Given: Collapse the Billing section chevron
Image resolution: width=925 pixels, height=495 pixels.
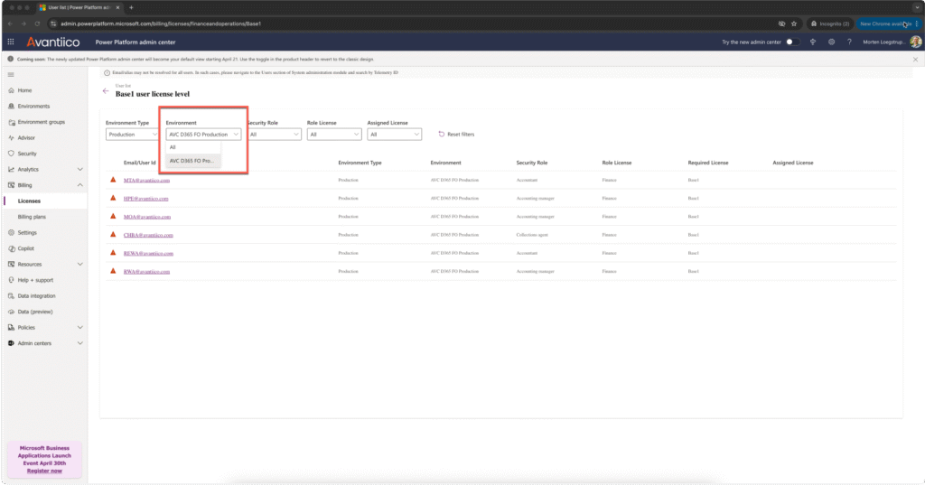Looking at the screenshot, I should coord(80,185).
